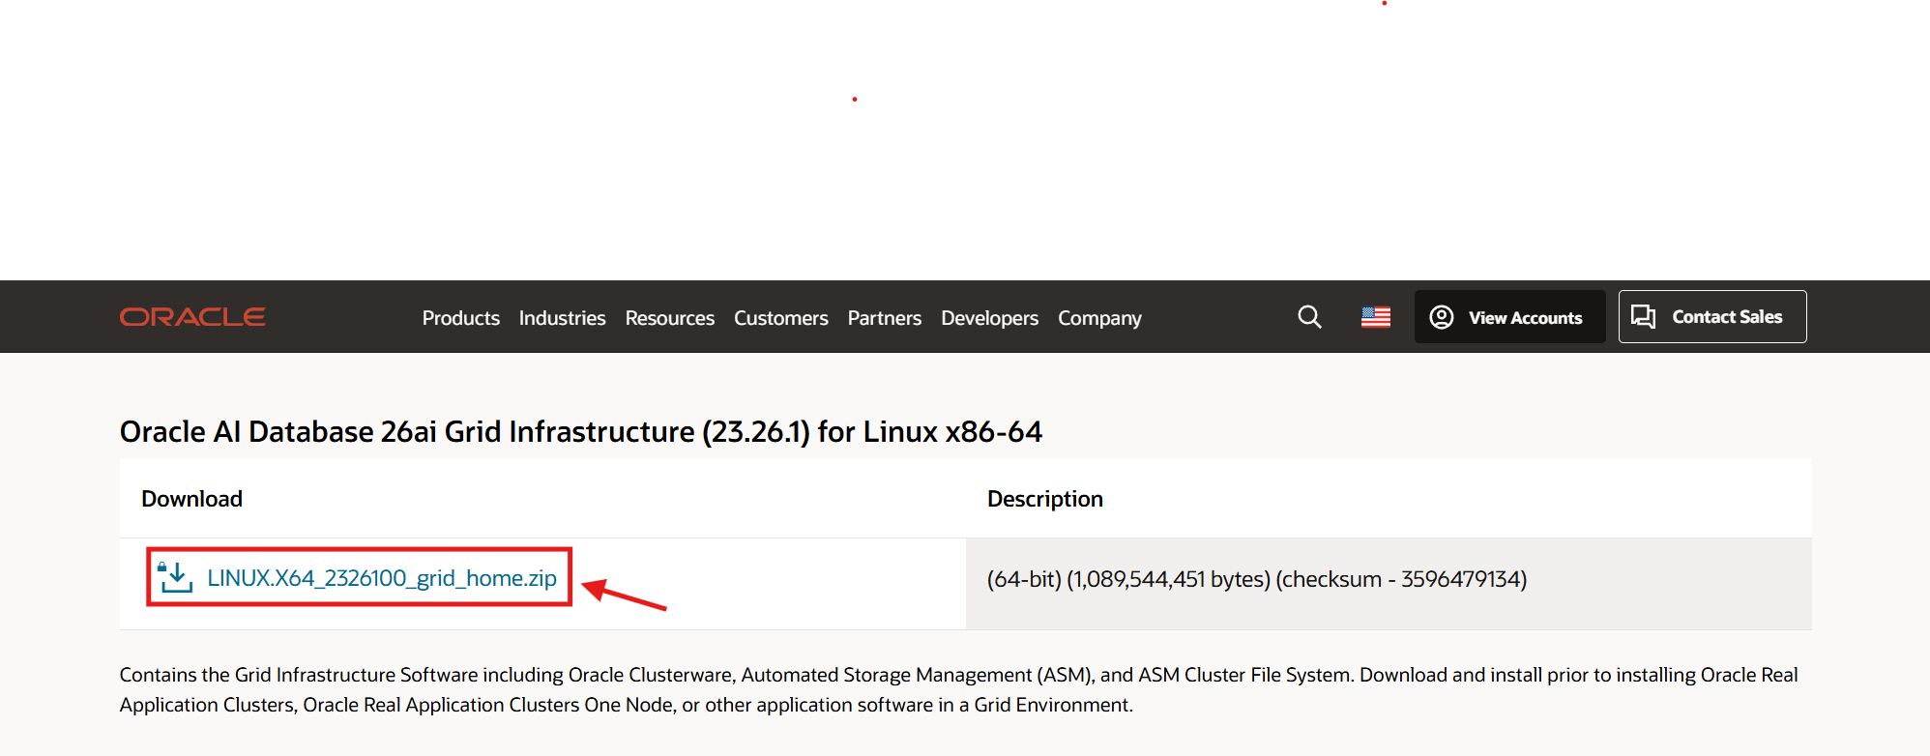Viewport: 1930px width, 756px height.
Task: Click the Oracle AI Database 26ai page heading
Action: coord(580,431)
